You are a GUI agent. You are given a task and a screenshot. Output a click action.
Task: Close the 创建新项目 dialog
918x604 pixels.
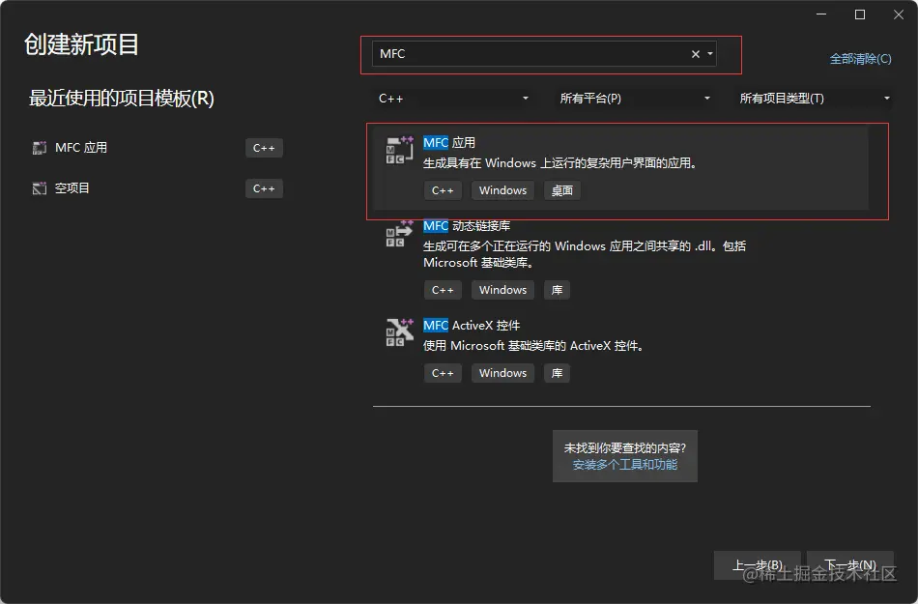pyautogui.click(x=899, y=14)
